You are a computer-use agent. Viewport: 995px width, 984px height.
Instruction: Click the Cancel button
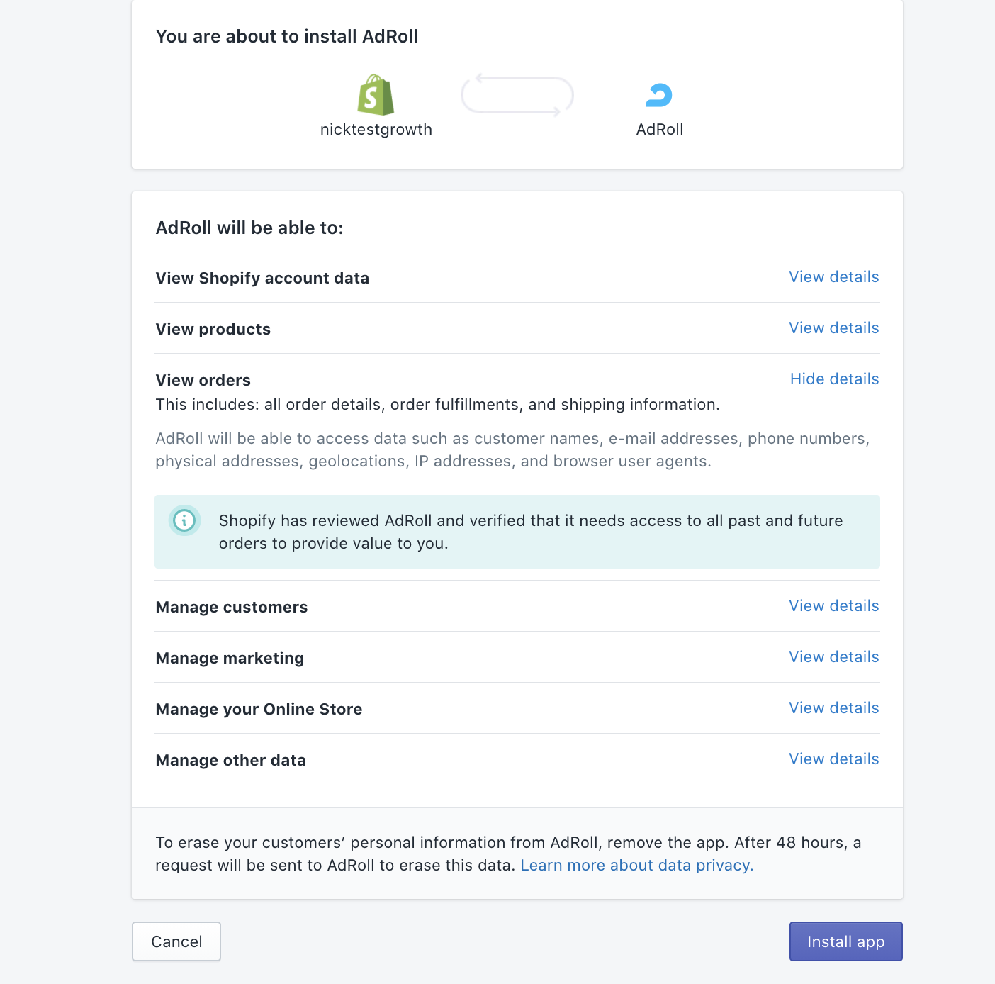tap(176, 941)
